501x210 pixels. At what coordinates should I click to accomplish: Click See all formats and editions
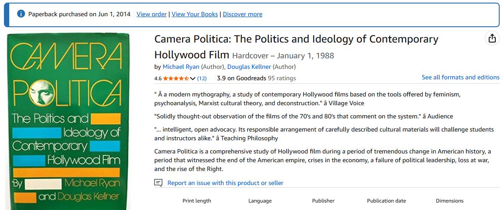pos(461,77)
